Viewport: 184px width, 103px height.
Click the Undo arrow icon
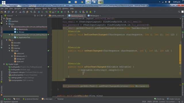pyautogui.click(x=13, y=12)
